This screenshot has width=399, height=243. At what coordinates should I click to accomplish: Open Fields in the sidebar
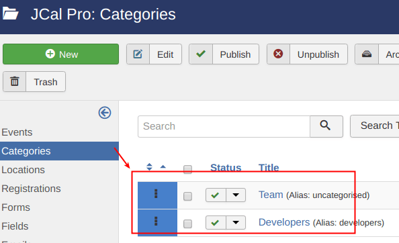tap(15, 226)
